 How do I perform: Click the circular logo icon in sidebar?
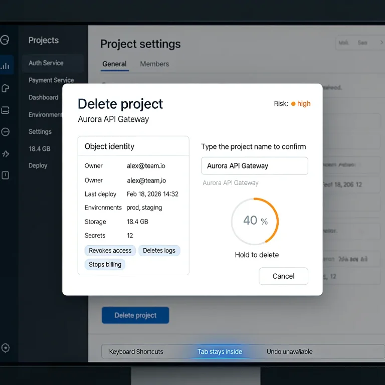5,40
